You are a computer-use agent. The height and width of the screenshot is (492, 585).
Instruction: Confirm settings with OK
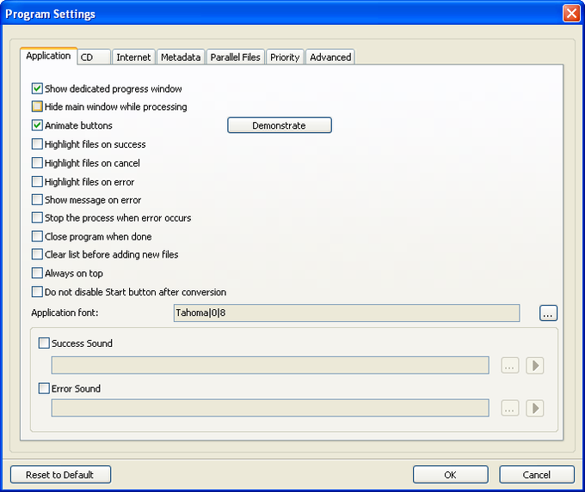(x=450, y=475)
